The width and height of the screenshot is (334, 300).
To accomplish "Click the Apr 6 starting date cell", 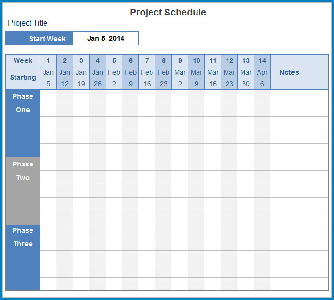I will [262, 77].
